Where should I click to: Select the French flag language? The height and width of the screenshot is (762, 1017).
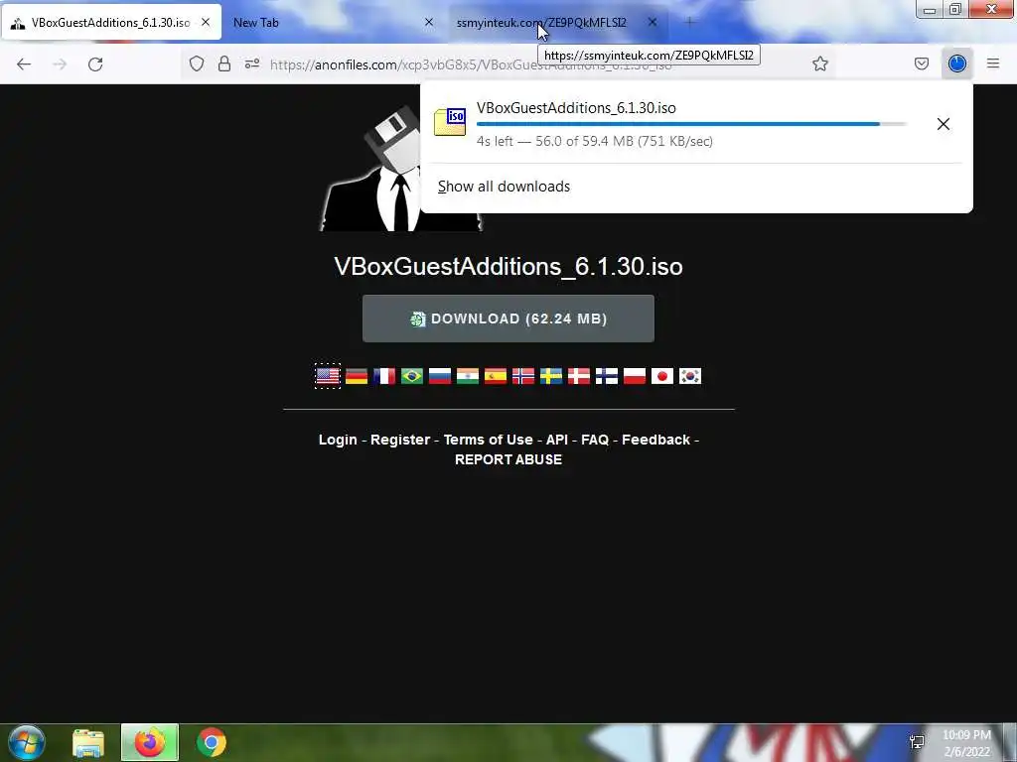tap(384, 376)
